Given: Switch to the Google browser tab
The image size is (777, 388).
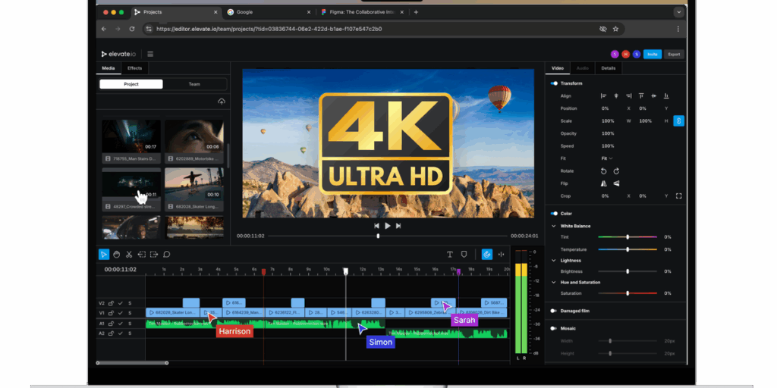Looking at the screenshot, I should pyautogui.click(x=269, y=12).
